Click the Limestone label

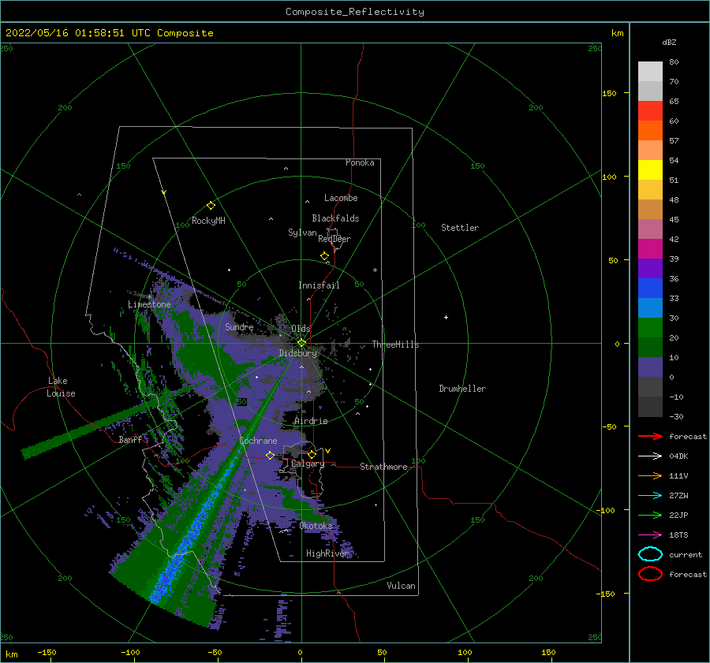pyautogui.click(x=149, y=304)
